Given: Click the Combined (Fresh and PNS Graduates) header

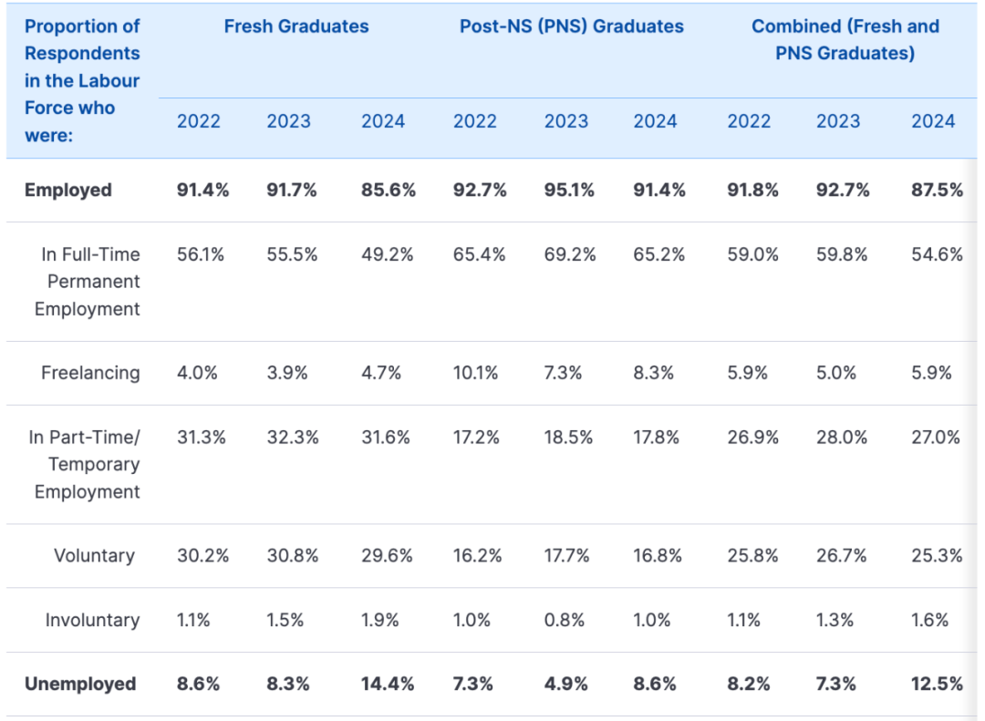Looking at the screenshot, I should coord(845,39).
